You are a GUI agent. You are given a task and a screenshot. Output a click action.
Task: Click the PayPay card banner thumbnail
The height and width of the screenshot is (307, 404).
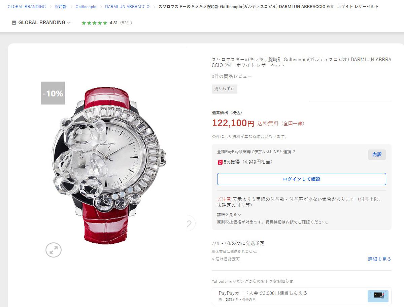pyautogui.click(x=378, y=296)
